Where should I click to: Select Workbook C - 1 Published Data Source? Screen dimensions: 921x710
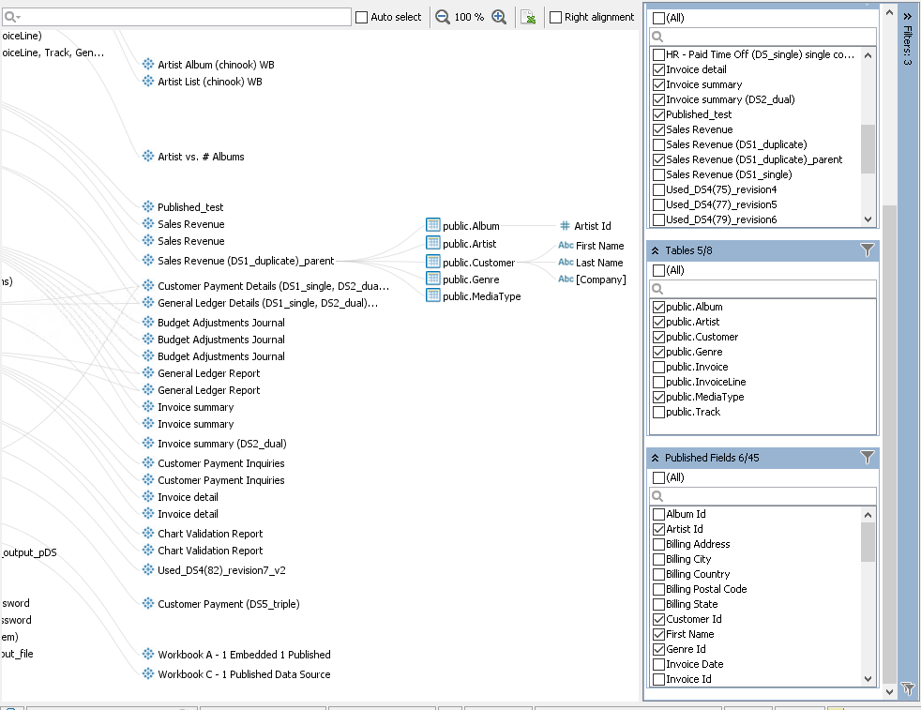(x=243, y=674)
